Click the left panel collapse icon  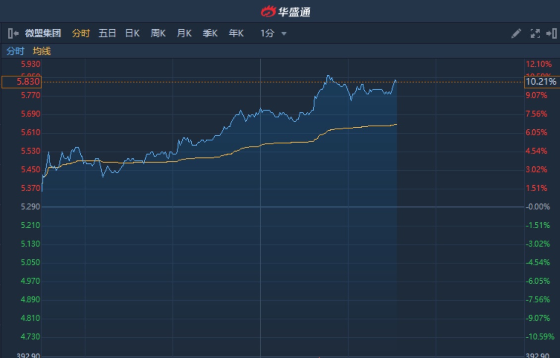point(13,34)
